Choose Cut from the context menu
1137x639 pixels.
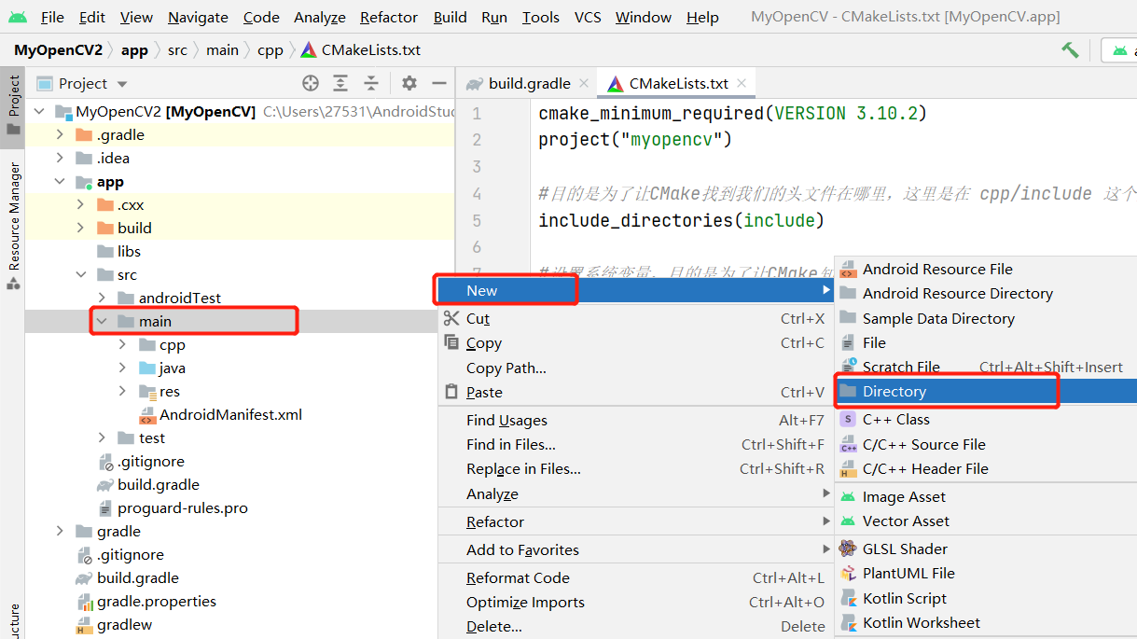click(636, 318)
